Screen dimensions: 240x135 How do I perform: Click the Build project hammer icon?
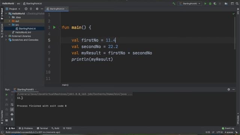point(174,3)
